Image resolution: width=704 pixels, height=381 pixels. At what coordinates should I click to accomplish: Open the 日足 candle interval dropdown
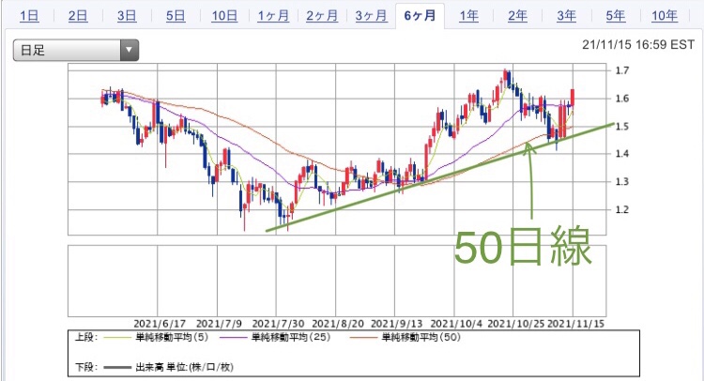[76, 50]
